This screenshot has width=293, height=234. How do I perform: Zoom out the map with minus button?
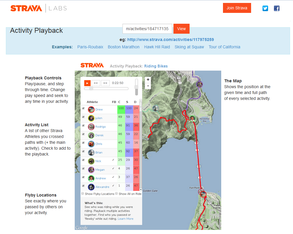pyautogui.click(x=148, y=86)
